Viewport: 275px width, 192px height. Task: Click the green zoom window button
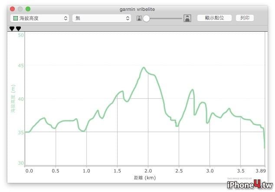tap(28, 9)
